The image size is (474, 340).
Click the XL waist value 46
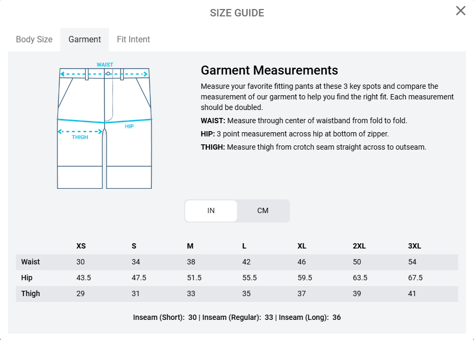pos(302,262)
